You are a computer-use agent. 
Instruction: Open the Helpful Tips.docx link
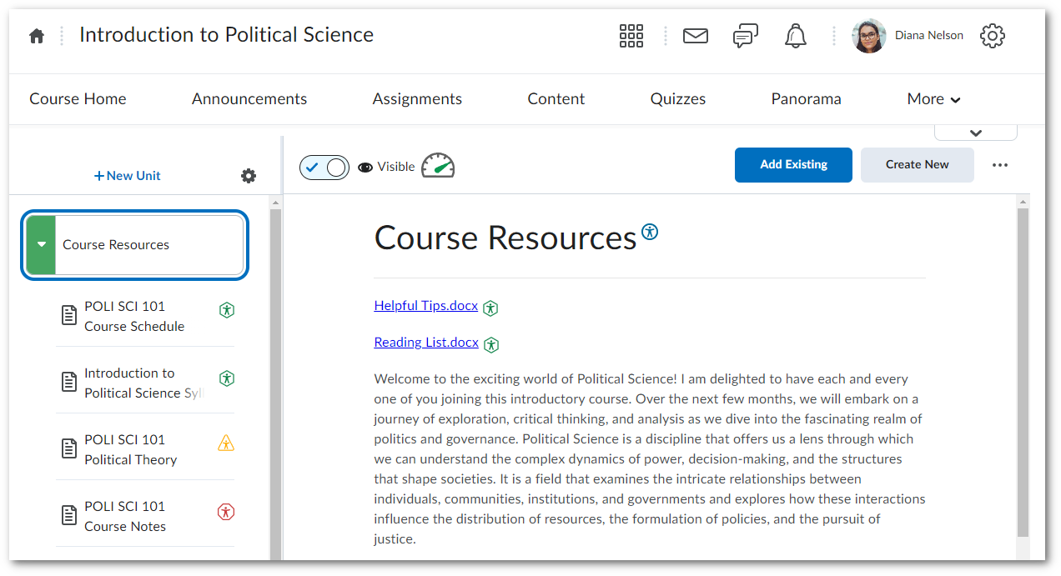(x=425, y=306)
